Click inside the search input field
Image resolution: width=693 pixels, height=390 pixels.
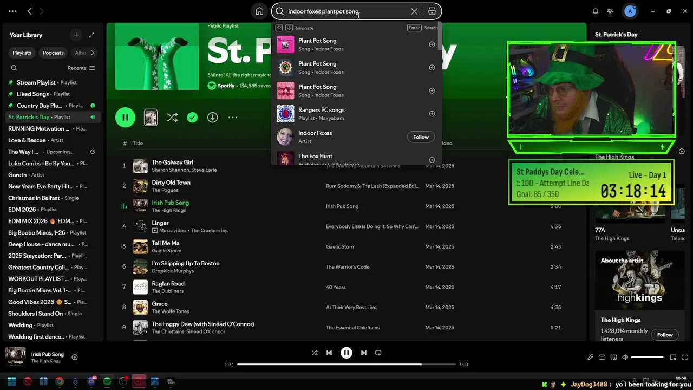[x=346, y=11]
